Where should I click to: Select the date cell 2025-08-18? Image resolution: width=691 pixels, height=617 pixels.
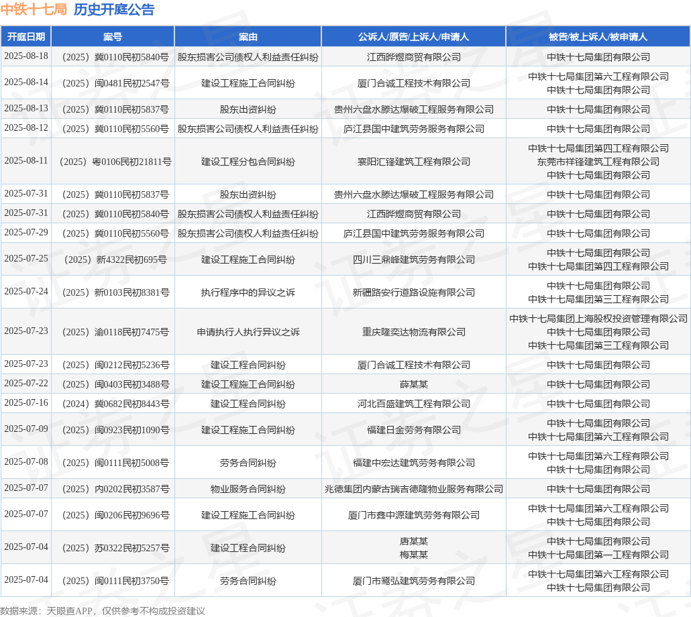pyautogui.click(x=26, y=56)
